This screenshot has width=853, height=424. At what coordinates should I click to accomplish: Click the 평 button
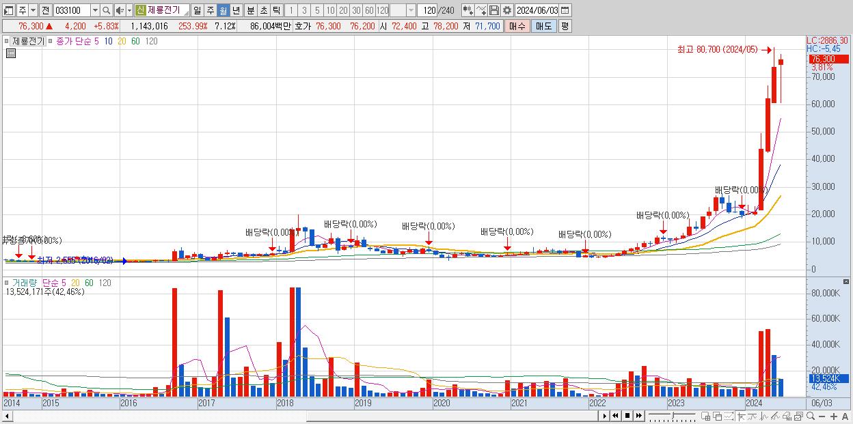coord(564,26)
